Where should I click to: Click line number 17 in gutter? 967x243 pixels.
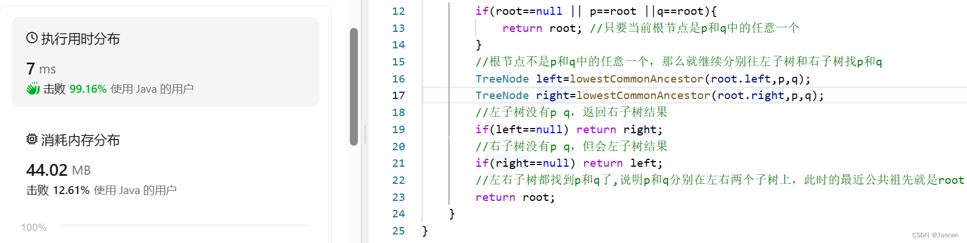[398, 96]
